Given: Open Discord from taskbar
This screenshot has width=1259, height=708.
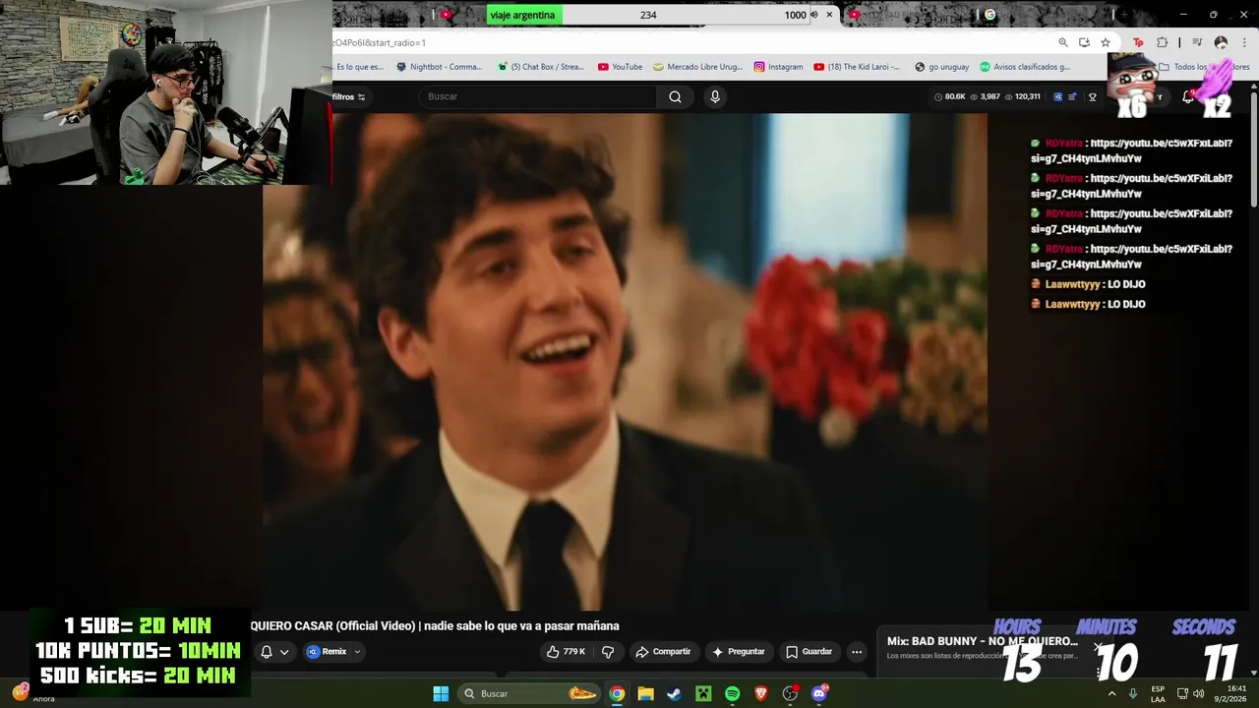Looking at the screenshot, I should pyautogui.click(x=819, y=693).
